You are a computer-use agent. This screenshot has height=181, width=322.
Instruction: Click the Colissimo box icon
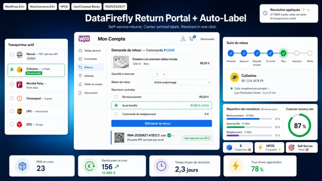(x=19, y=69)
